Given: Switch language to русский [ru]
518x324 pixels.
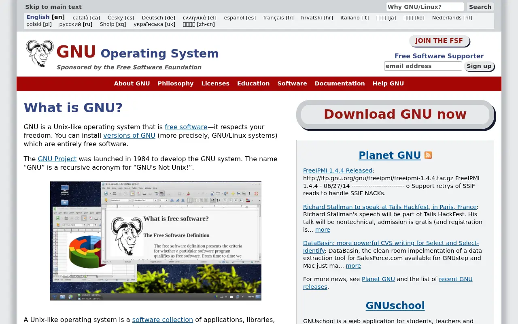Looking at the screenshot, I should coord(76,24).
